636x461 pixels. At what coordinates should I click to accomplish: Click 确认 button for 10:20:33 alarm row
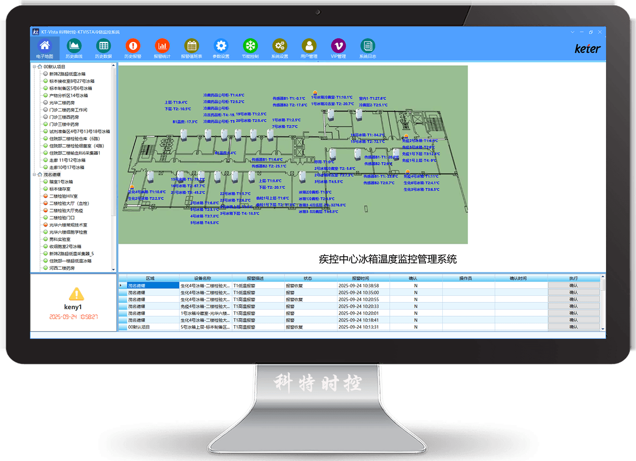click(573, 307)
